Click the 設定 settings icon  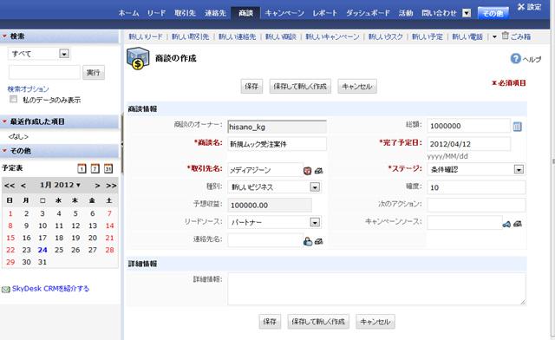coord(520,7)
